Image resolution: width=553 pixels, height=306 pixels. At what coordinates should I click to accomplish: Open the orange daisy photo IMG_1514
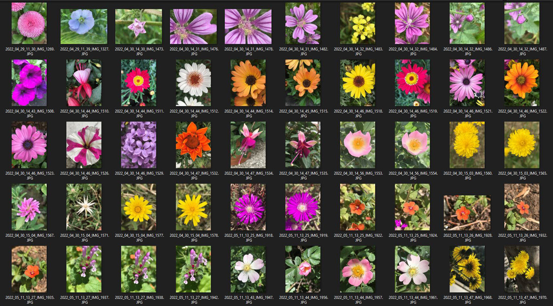click(x=248, y=82)
